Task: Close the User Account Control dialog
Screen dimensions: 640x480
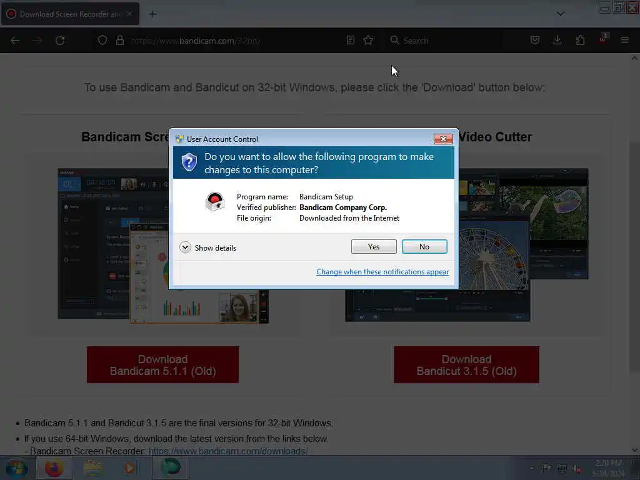Action: click(x=443, y=139)
